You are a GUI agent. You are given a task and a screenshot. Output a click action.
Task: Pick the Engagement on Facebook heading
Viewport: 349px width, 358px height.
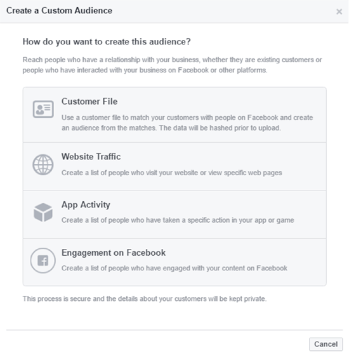coord(114,253)
